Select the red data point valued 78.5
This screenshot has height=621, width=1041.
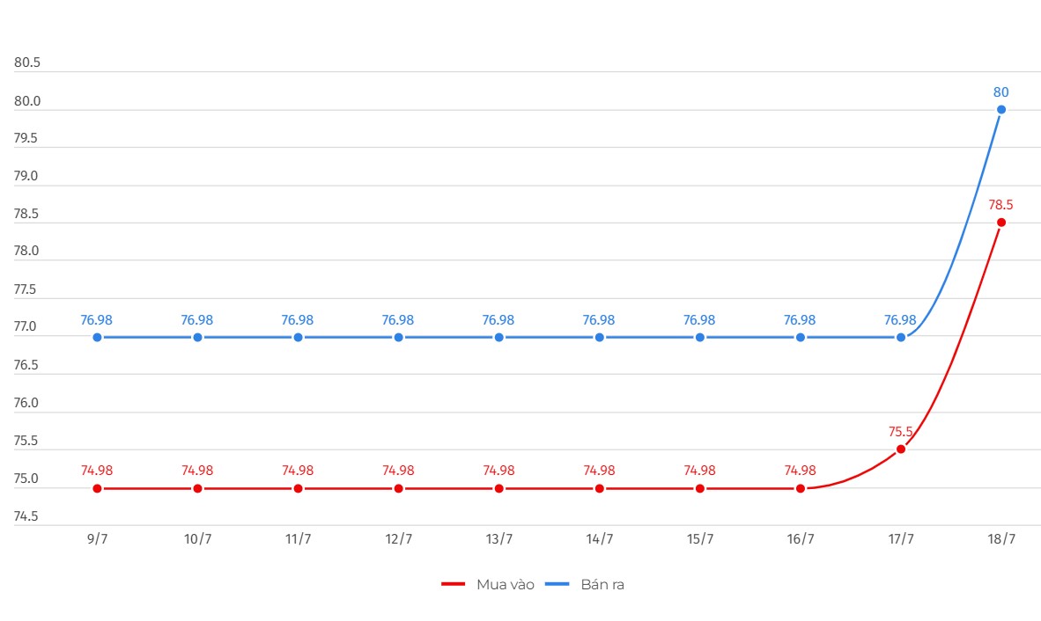pos(1001,223)
